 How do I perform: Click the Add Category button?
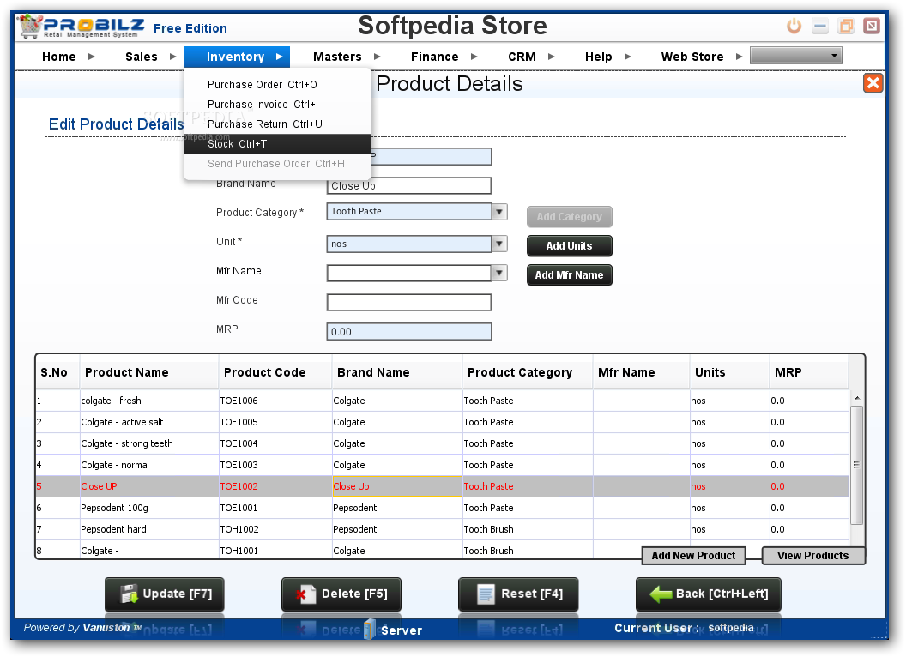point(569,217)
